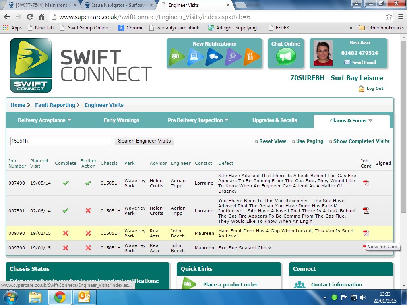Screen dimensions: 407x305
Task: Expand Claims & Forms dropdown tab
Action: coord(370,121)
